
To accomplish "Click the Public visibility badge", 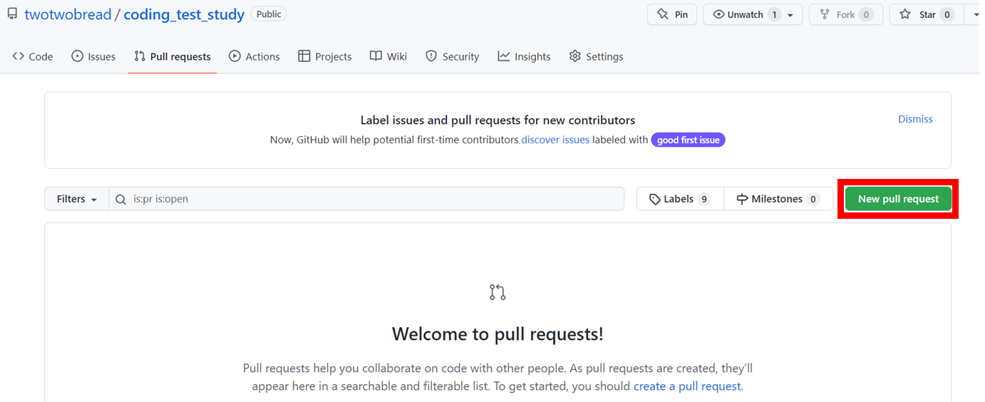I will [269, 14].
